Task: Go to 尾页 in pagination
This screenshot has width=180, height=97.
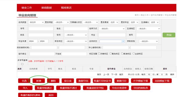Action: [121, 74]
